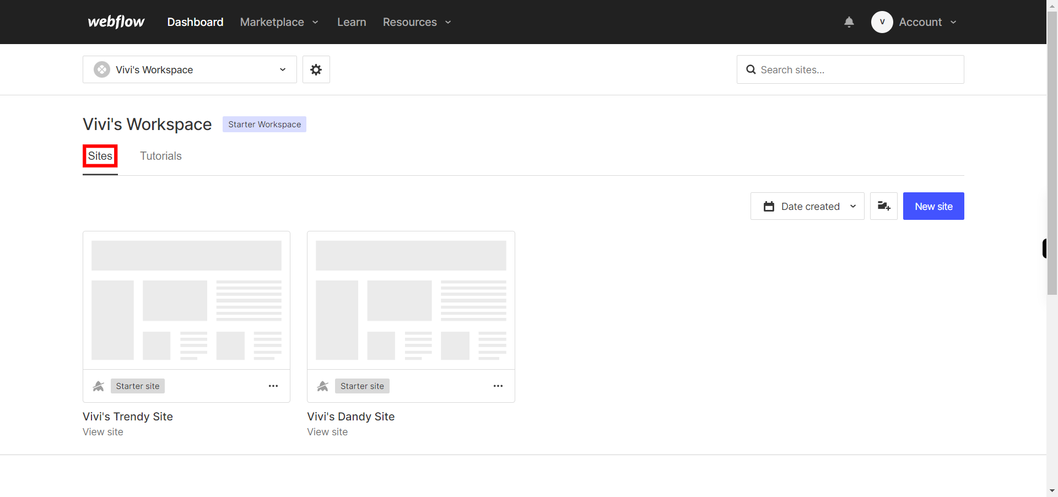Click the calendar icon in sort dropdown
The image size is (1058, 497).
tap(769, 207)
